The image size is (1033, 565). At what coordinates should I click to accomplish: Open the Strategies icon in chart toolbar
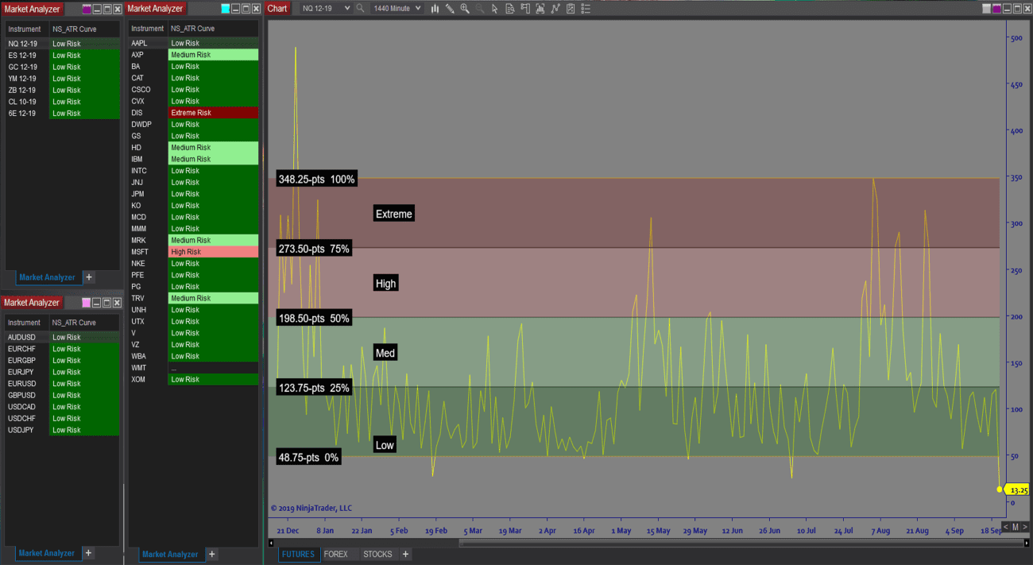tap(571, 9)
